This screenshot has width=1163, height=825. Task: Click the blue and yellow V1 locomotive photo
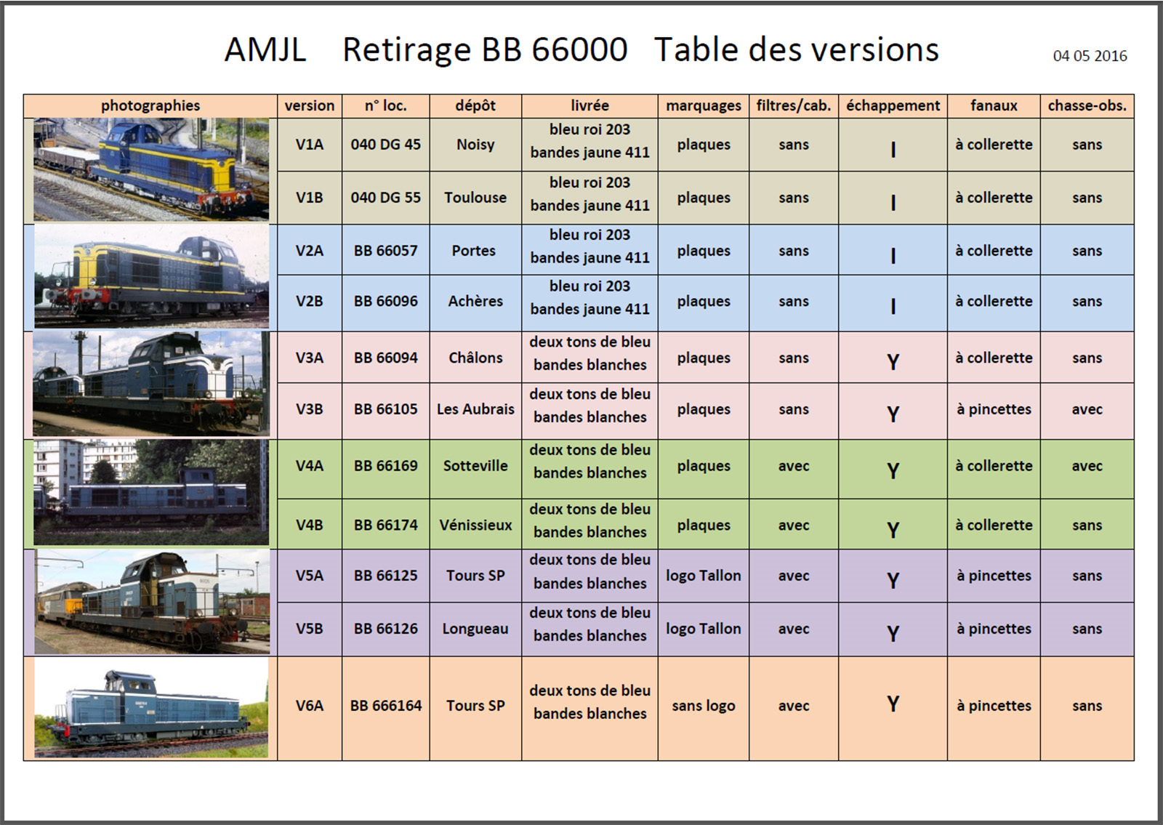pyautogui.click(x=151, y=170)
